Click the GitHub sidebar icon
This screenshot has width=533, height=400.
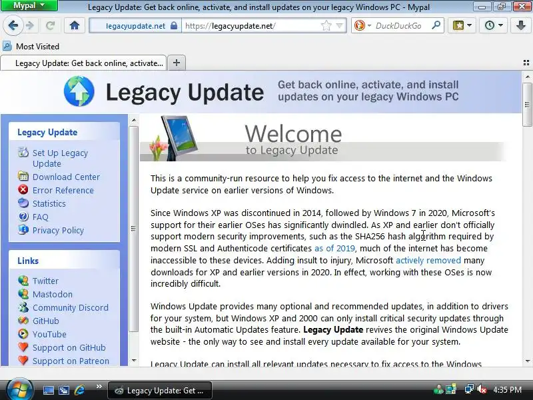[x=23, y=321]
